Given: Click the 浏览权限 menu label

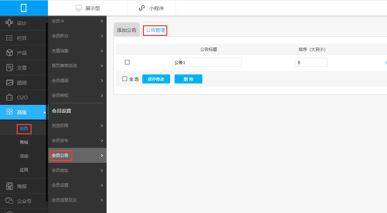Looking at the screenshot, I should click(60, 126).
